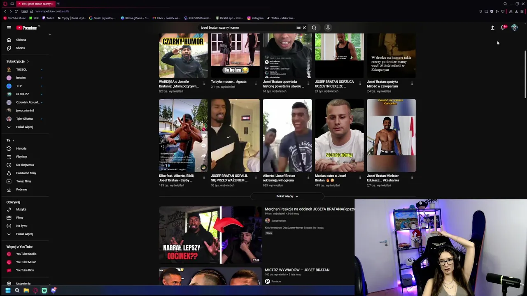Open MISTRZ WYWIADÓW – JOSEF BRATAN video
Screen dimensions: 527x296
[297, 270]
